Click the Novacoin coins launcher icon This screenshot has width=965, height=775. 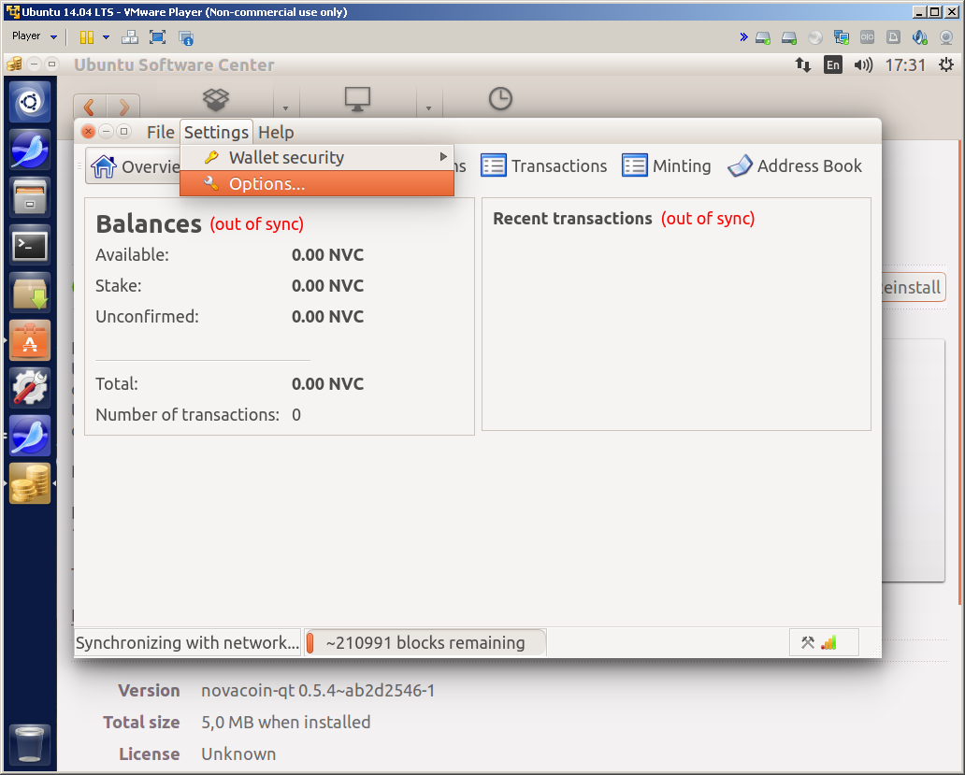tap(30, 483)
